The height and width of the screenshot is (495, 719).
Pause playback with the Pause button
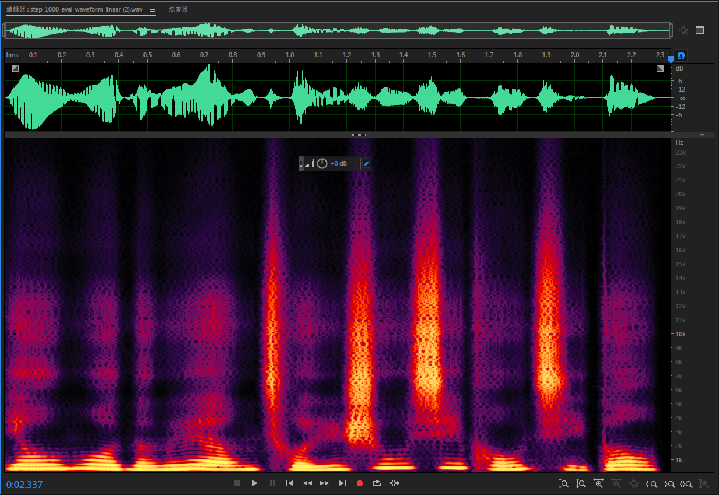tap(272, 483)
